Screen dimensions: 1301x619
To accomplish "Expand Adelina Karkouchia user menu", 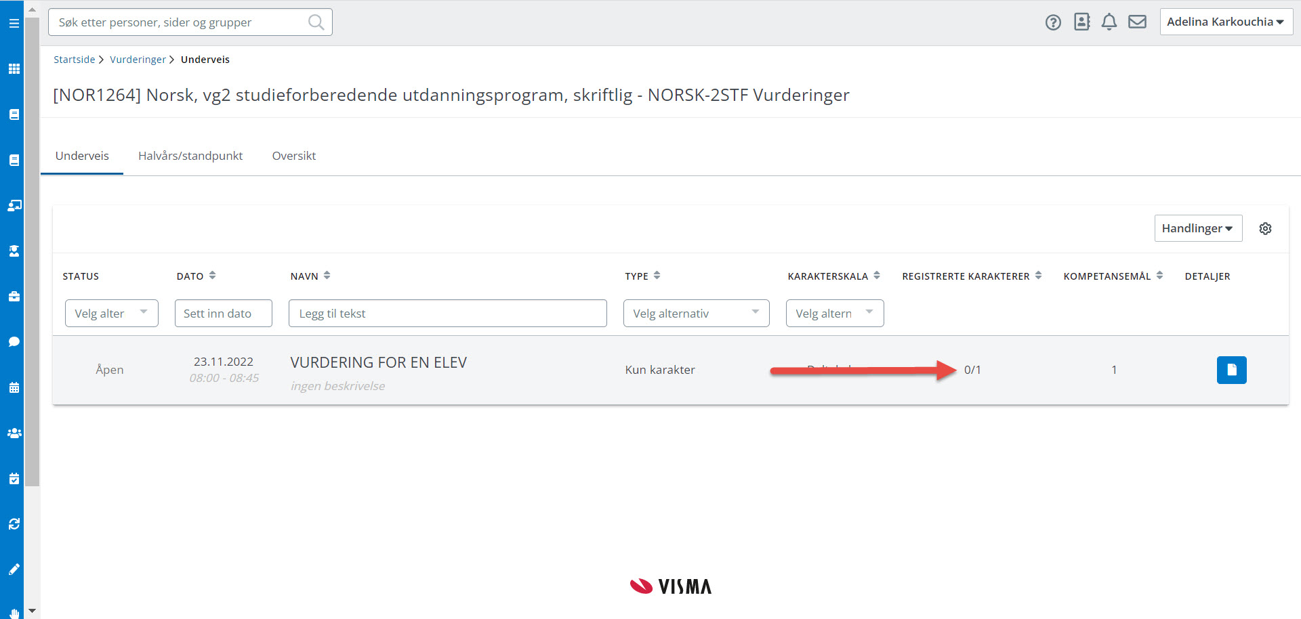I will 1225,22.
